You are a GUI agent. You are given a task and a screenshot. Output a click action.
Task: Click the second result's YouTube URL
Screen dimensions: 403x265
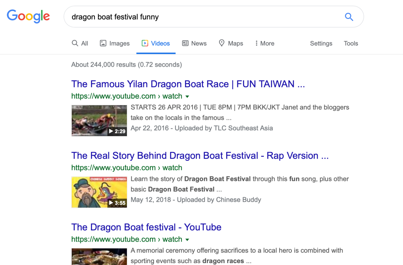[126, 168]
